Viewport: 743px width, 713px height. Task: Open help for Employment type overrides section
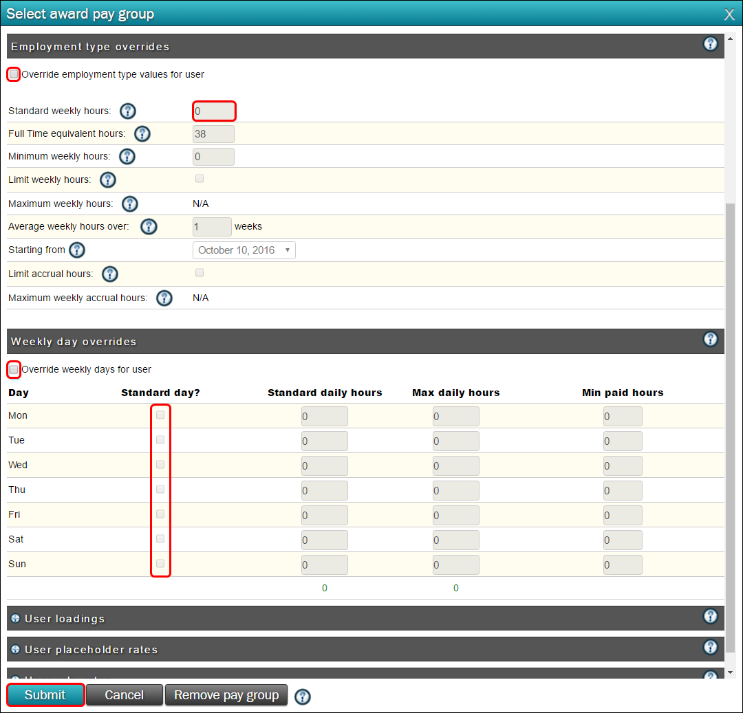[x=710, y=44]
